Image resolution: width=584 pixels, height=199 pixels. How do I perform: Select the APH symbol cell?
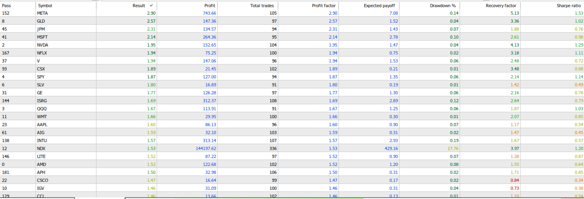66,172
